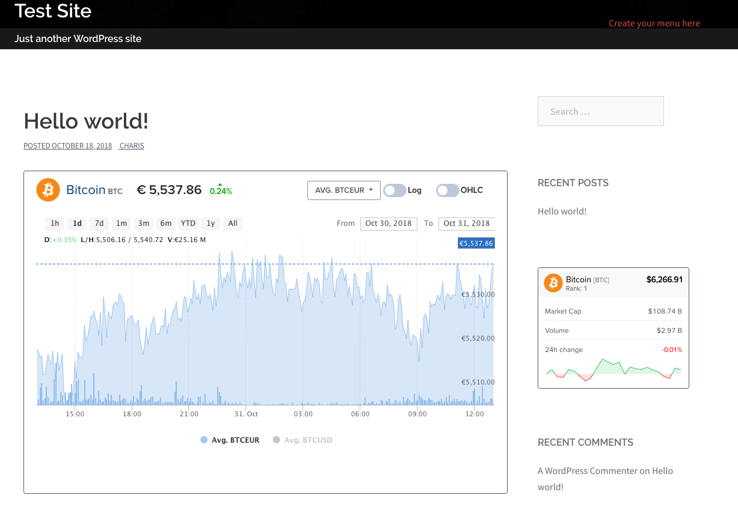Open the AVG. BTCEUR dropdown
Viewport: 738px width, 510px height.
tap(343, 190)
